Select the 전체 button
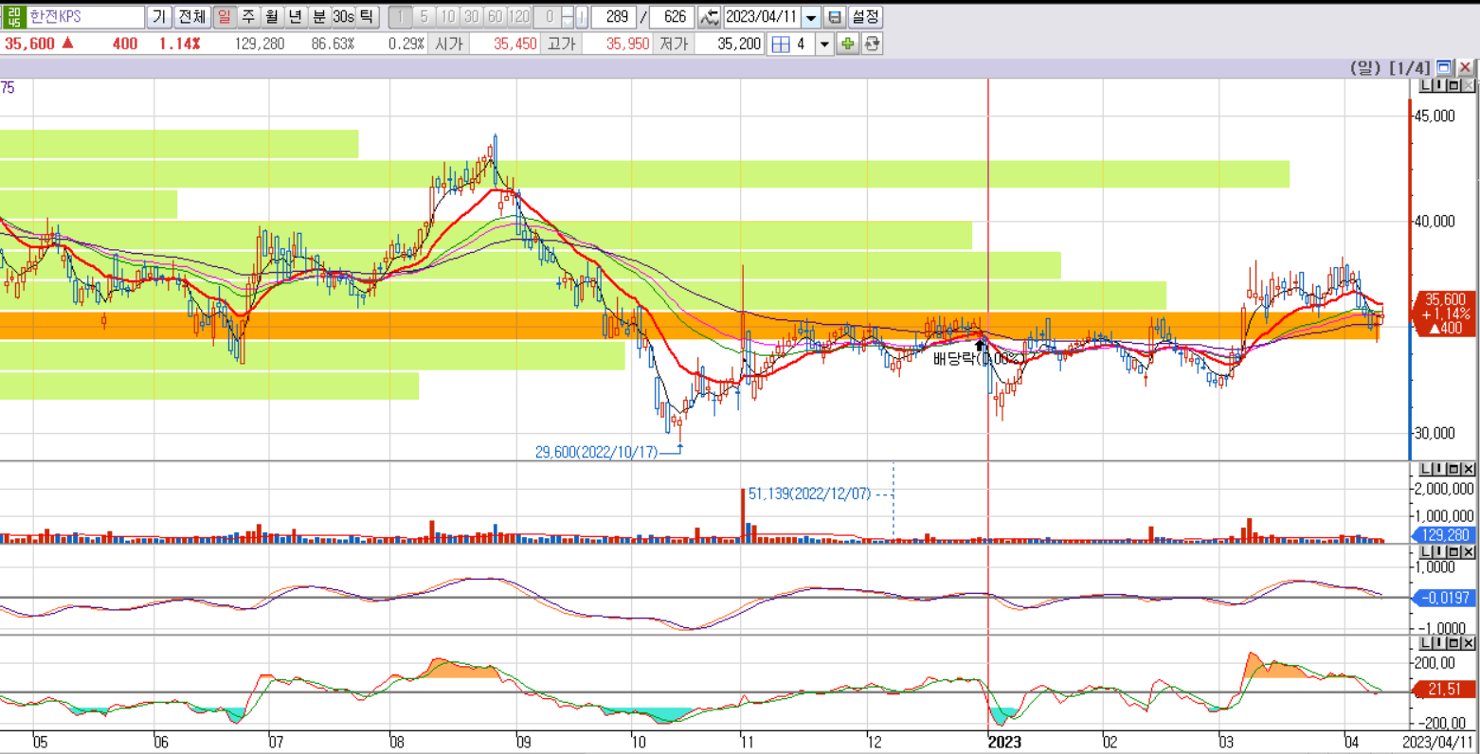 coord(191,17)
